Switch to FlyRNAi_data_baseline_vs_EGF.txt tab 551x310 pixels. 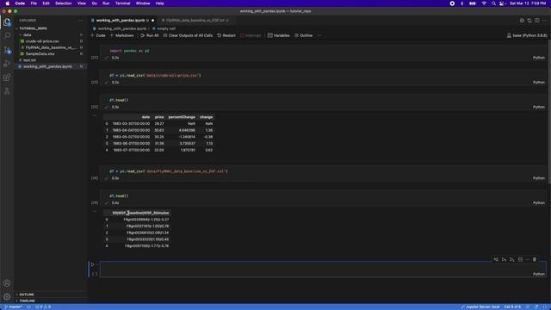coord(195,21)
